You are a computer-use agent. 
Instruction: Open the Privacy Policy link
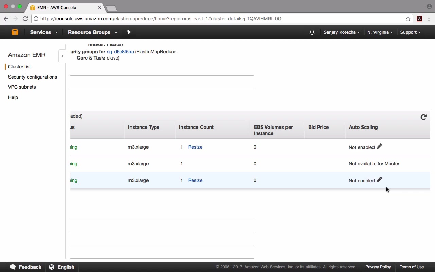[378, 267]
